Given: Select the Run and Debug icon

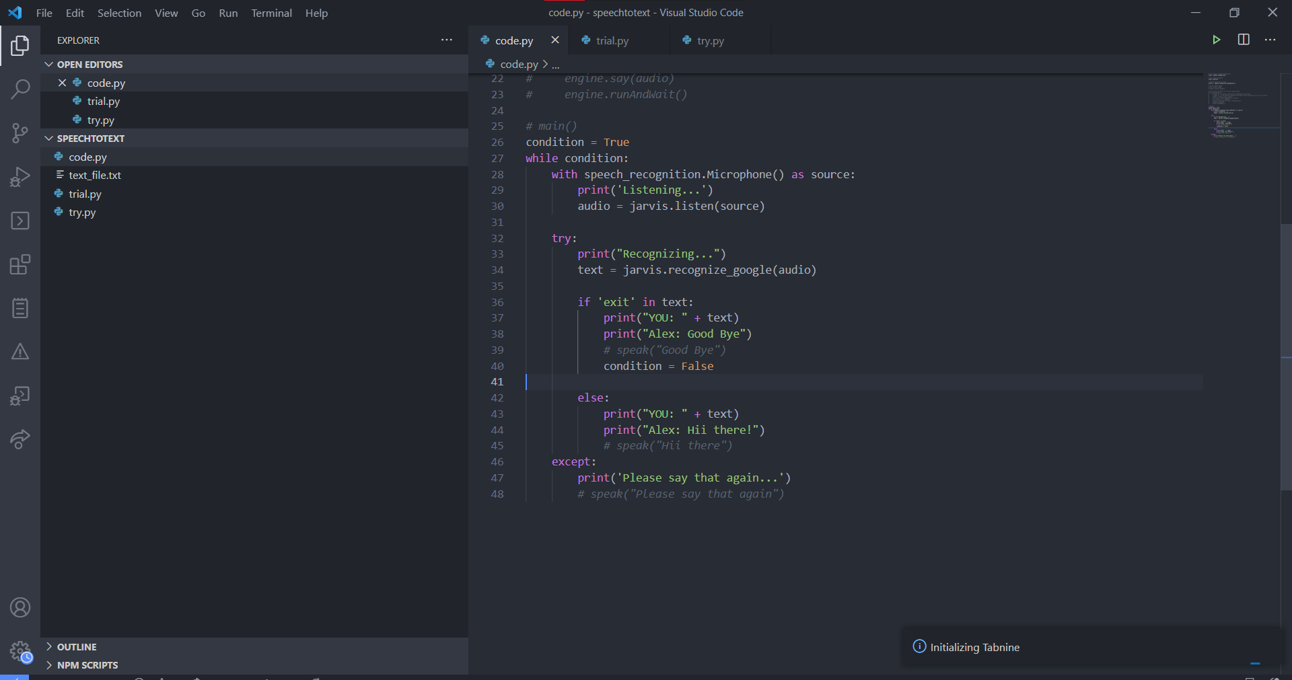Looking at the screenshot, I should pos(21,176).
